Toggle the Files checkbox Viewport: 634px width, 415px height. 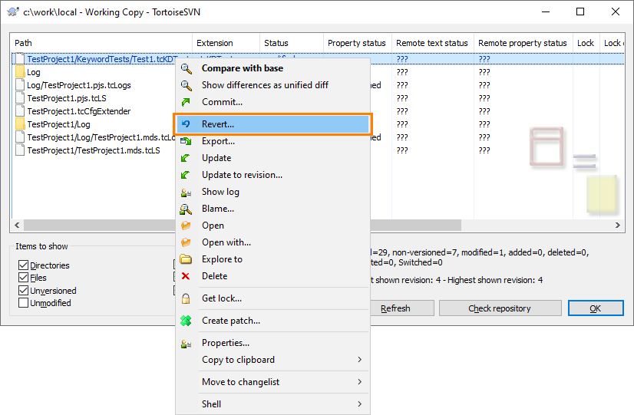point(24,278)
